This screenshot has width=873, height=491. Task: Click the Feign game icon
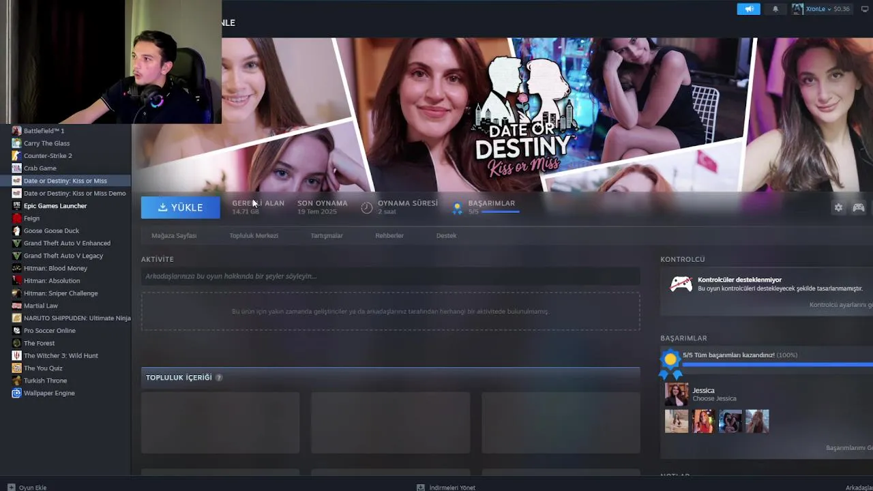(x=17, y=218)
